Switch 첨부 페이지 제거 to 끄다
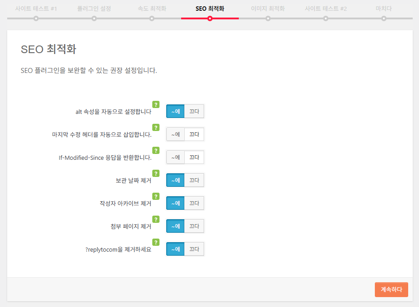 point(194,226)
